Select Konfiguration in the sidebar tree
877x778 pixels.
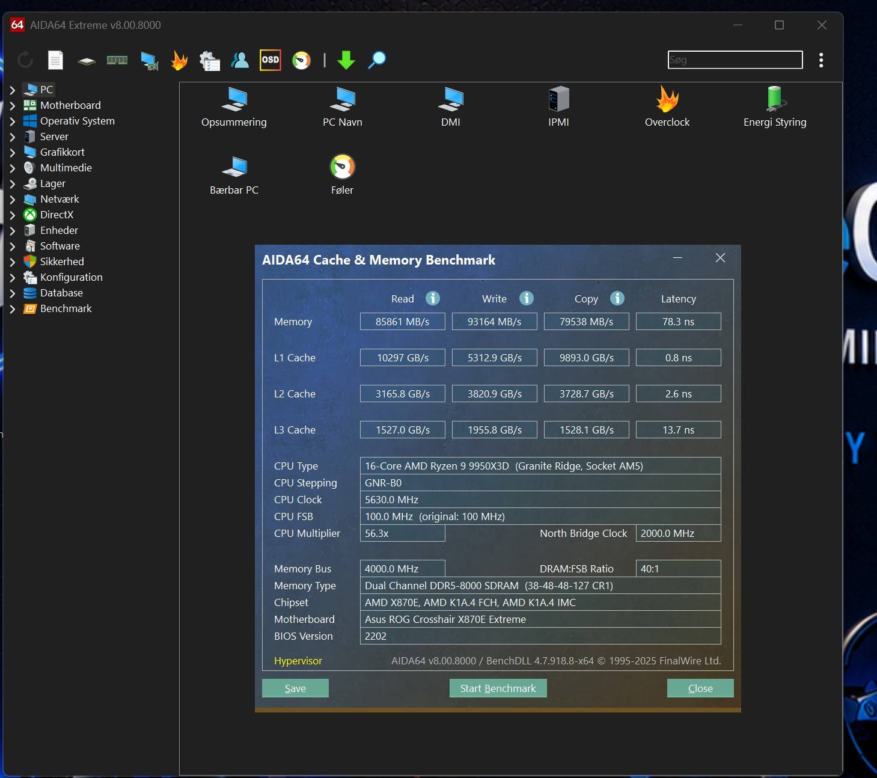(x=71, y=277)
